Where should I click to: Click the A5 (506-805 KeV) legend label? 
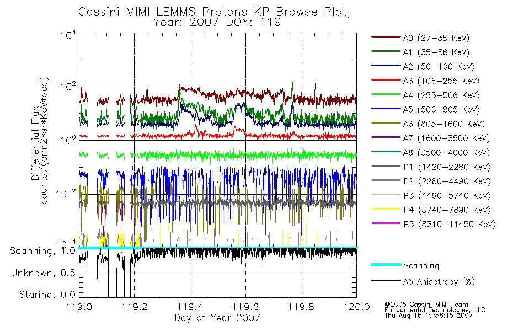click(441, 110)
